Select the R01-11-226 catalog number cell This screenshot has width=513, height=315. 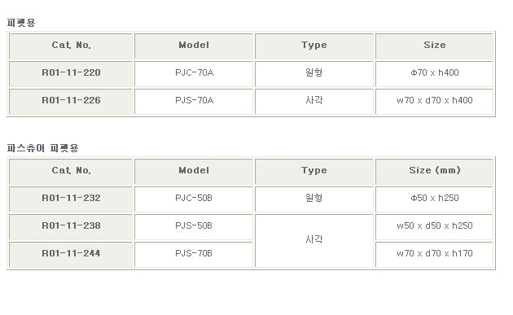tap(71, 102)
